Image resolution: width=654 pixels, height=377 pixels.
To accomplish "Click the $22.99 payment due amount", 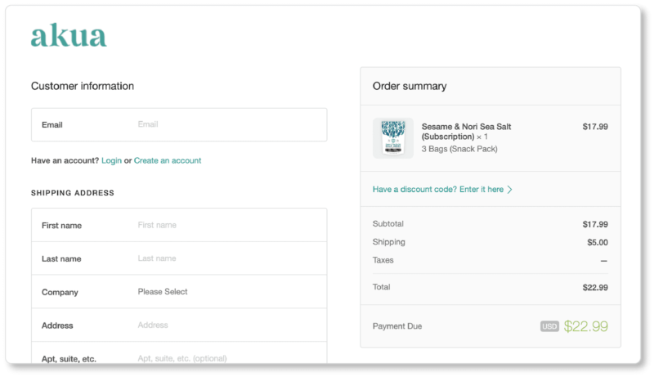I will [x=586, y=326].
